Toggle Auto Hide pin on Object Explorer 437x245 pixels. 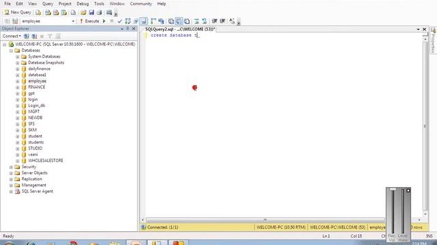tap(128, 29)
